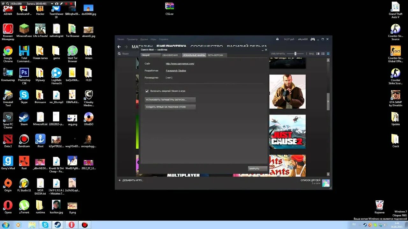The image size is (408, 229).
Task: Select µTorrent desktop icon
Action: pos(24,207)
